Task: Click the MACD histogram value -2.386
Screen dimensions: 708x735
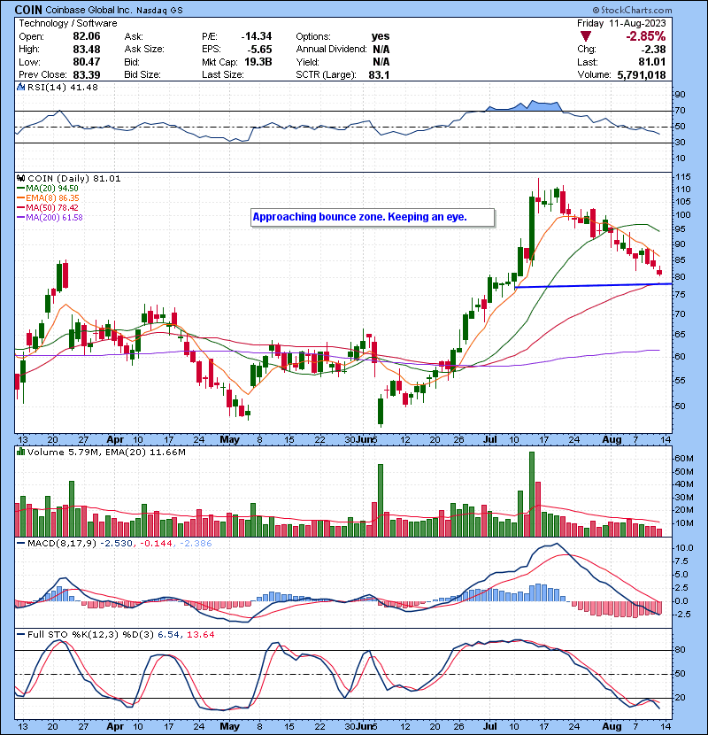Action: 196,544
